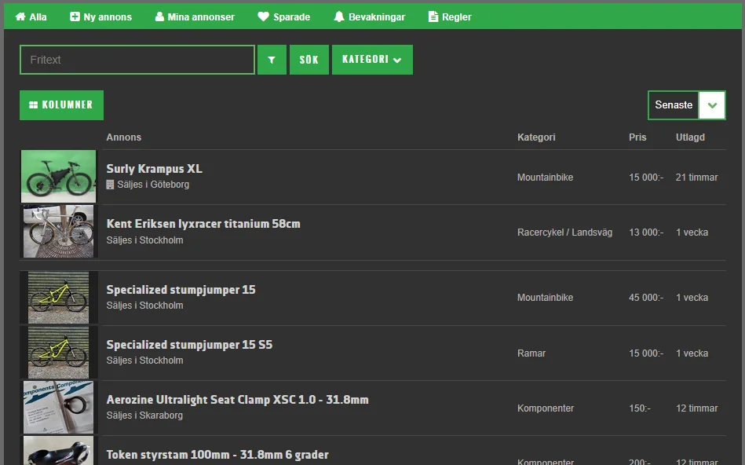Open the filter funnel icon button
This screenshot has width=745, height=465.
(x=272, y=60)
